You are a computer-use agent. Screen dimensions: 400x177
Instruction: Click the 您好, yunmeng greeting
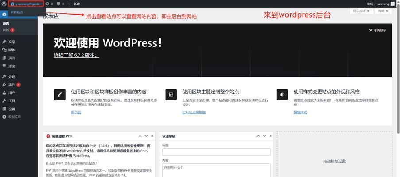pyautogui.click(x=378, y=4)
